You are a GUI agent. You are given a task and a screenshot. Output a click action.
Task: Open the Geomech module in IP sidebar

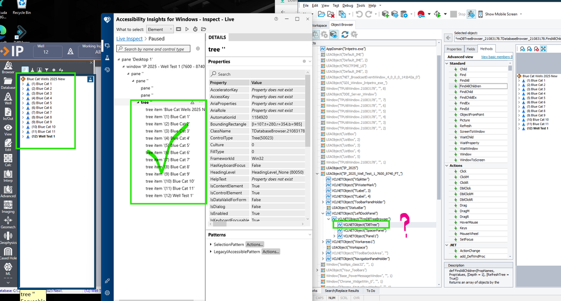(x=8, y=220)
